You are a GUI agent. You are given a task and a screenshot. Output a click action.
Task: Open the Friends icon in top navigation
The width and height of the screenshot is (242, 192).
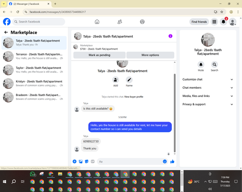coord(120,22)
